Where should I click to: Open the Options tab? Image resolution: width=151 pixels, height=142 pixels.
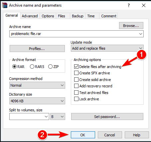(x=48, y=16)
